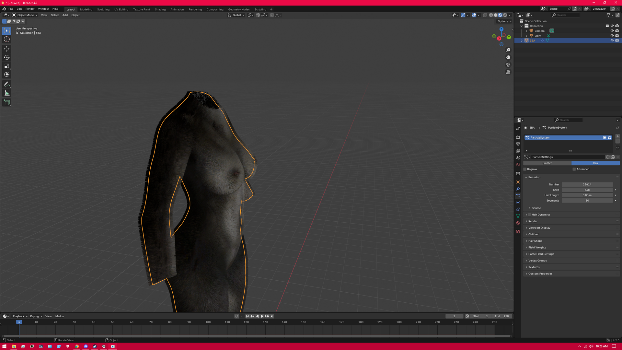
Task: Select the Measure tool
Action: pos(7,93)
